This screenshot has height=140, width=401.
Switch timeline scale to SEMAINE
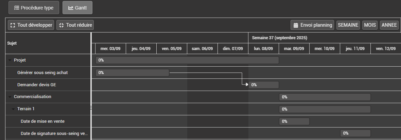(x=348, y=25)
